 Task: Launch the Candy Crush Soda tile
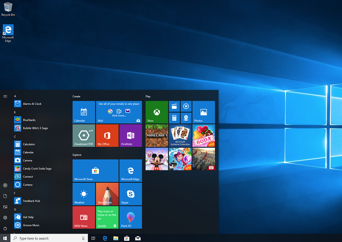pyautogui.click(x=204, y=136)
